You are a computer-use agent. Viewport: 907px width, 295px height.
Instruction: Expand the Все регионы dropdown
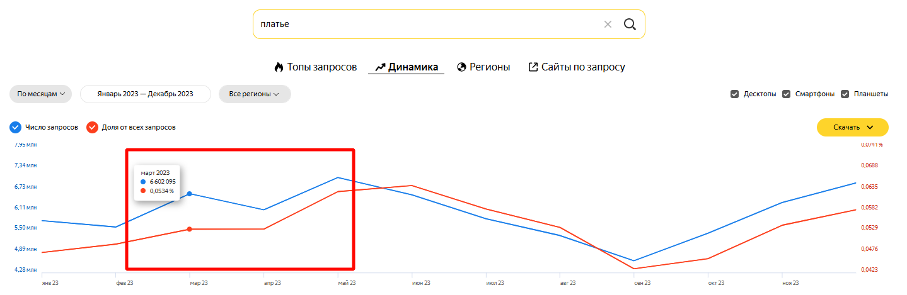pyautogui.click(x=254, y=94)
